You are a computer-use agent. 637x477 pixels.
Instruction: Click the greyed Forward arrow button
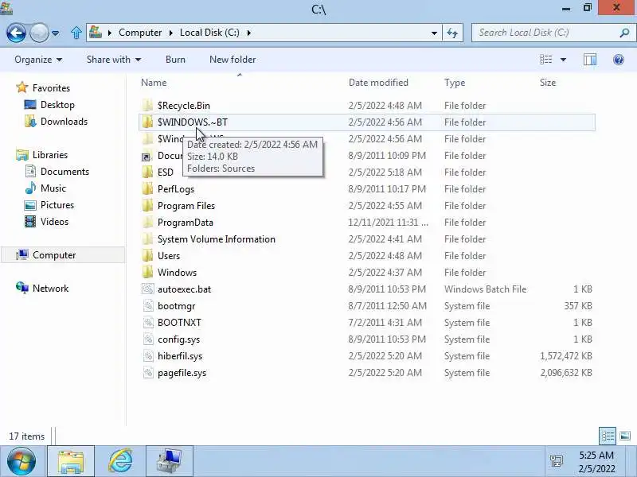click(39, 33)
